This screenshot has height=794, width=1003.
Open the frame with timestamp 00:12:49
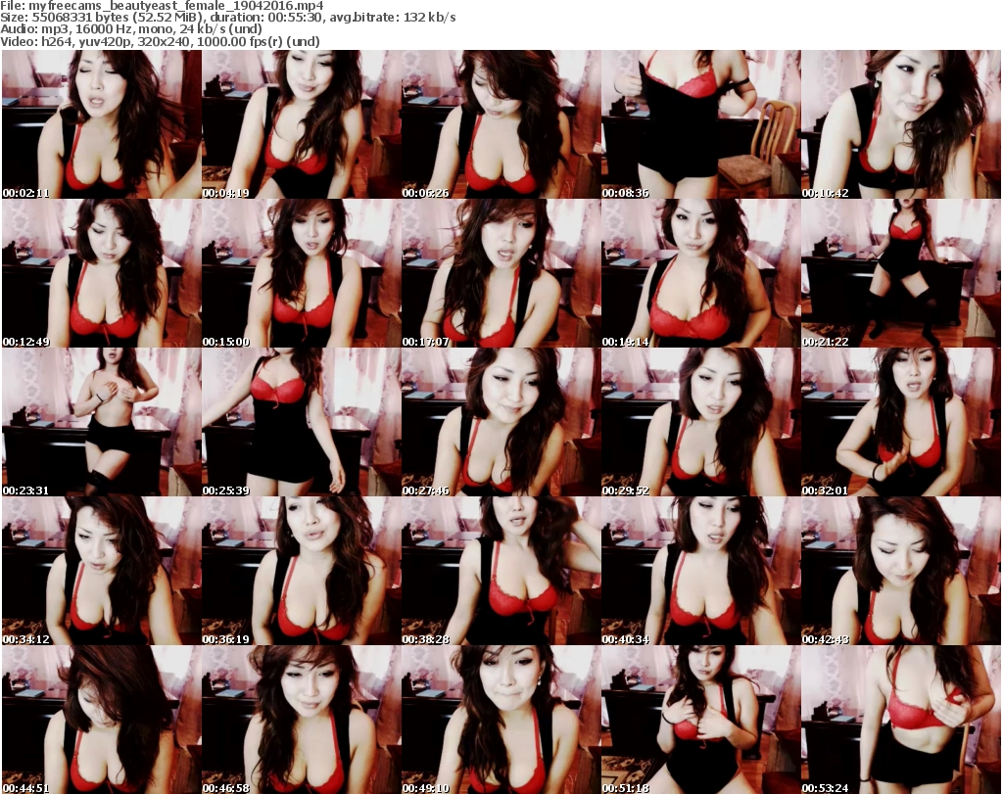[102, 273]
